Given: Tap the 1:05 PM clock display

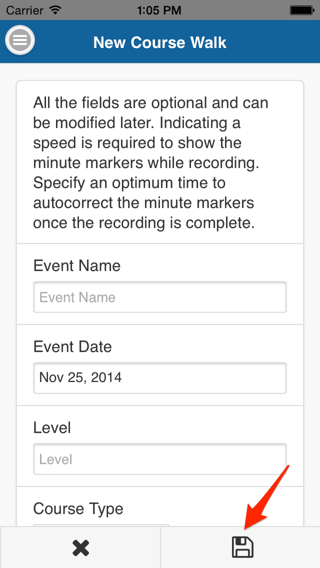Looking at the screenshot, I should [159, 9].
